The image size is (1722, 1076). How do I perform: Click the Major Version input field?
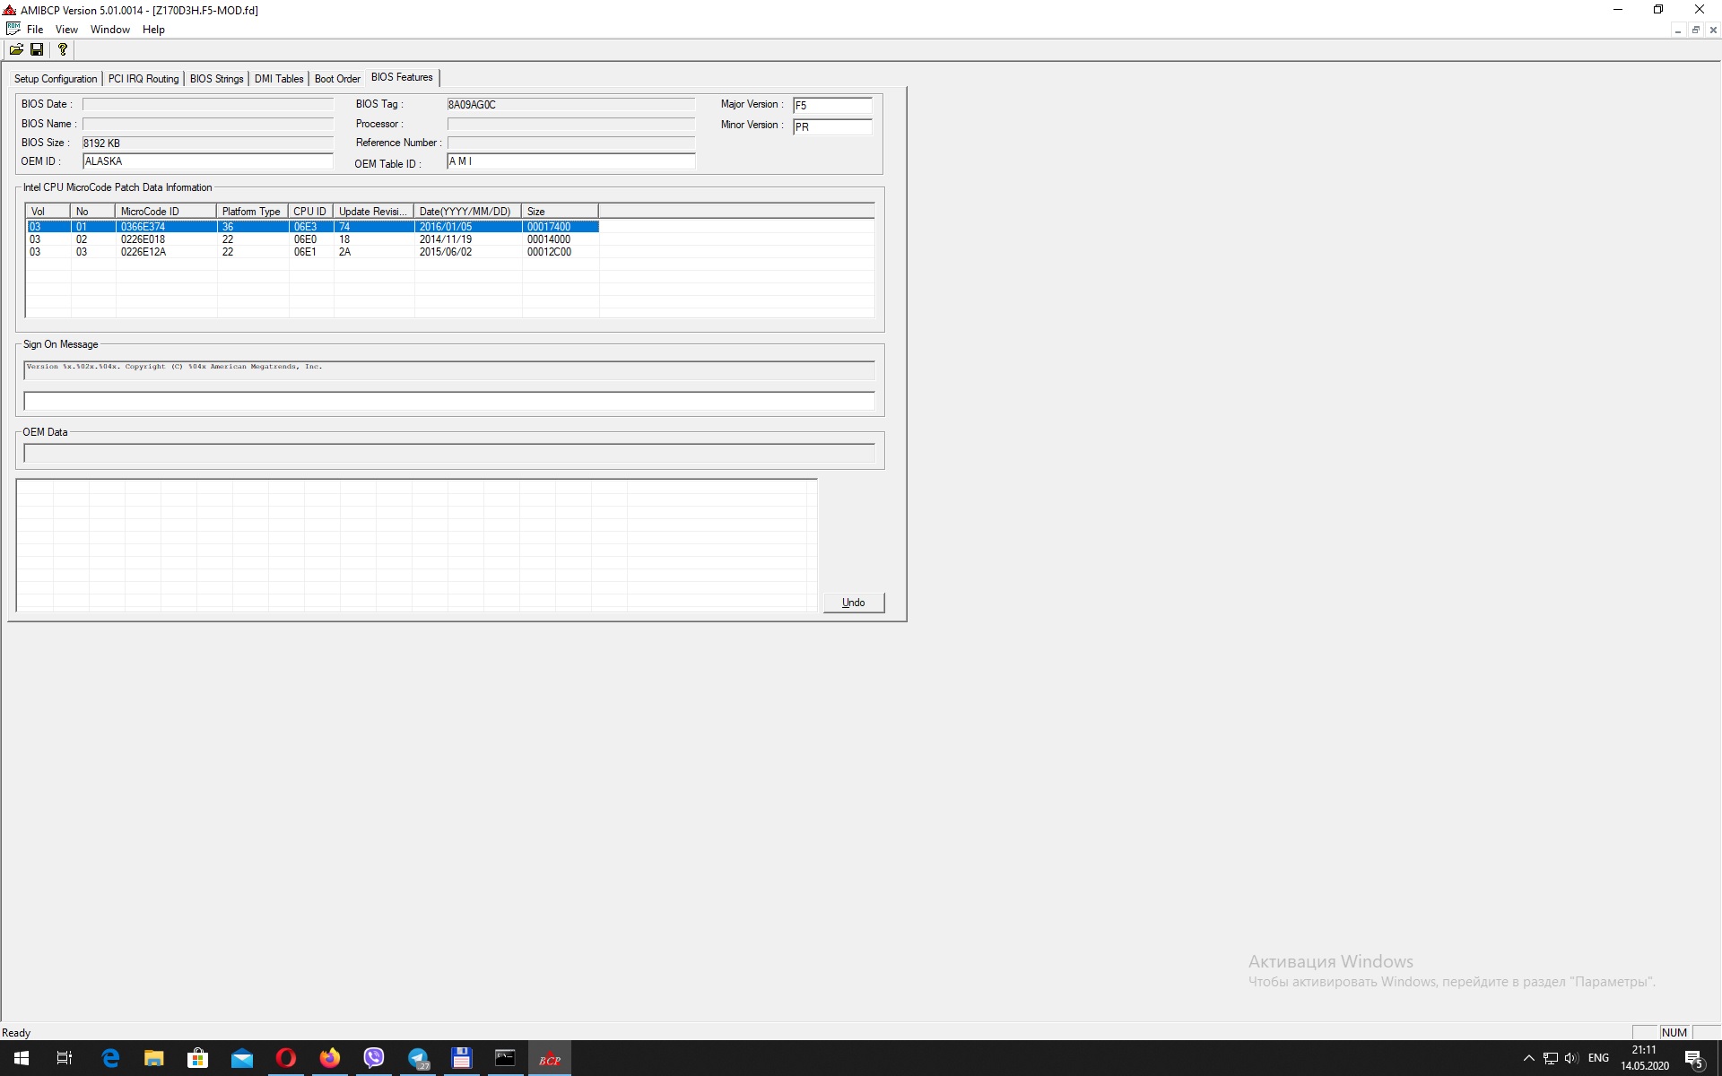point(831,106)
